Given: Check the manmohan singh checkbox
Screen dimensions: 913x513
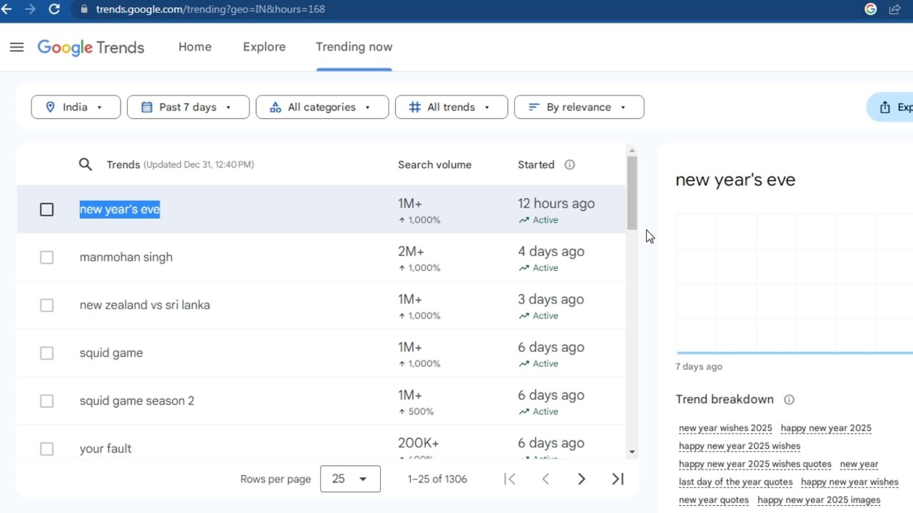Looking at the screenshot, I should [46, 257].
